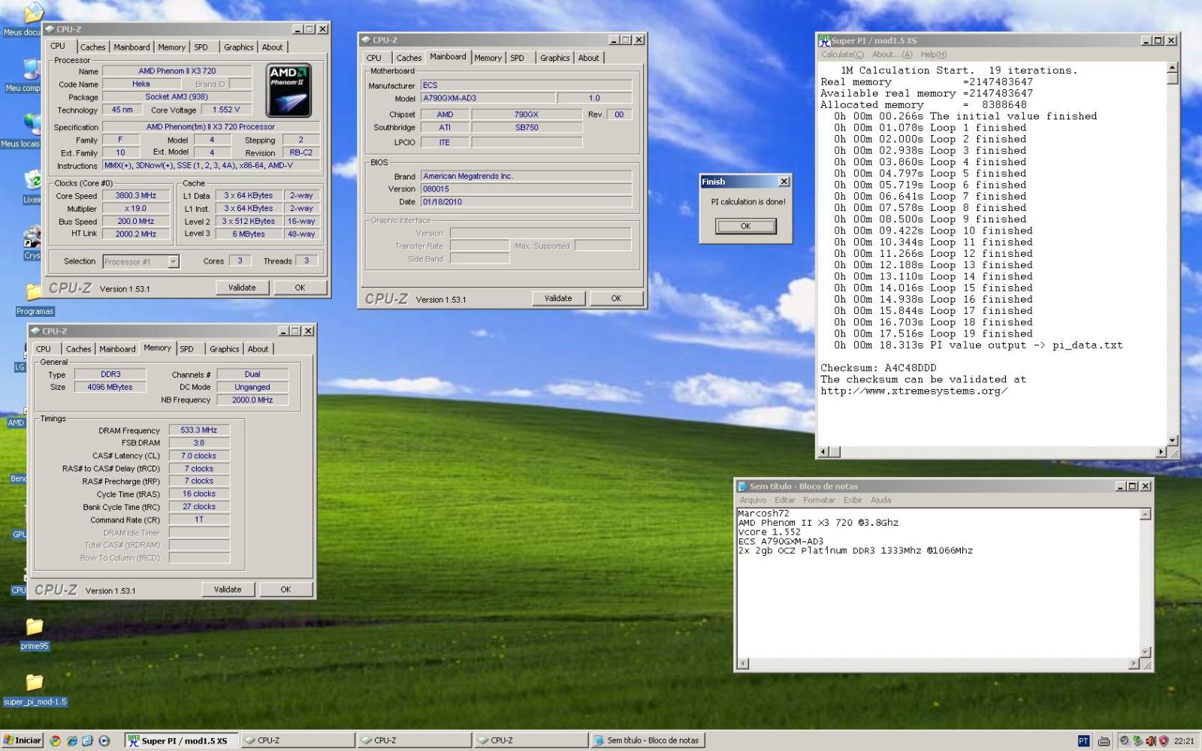Viewport: 1202px width, 751px height.
Task: Launch Internet Explorer from quick launch
Action: pyautogui.click(x=71, y=740)
